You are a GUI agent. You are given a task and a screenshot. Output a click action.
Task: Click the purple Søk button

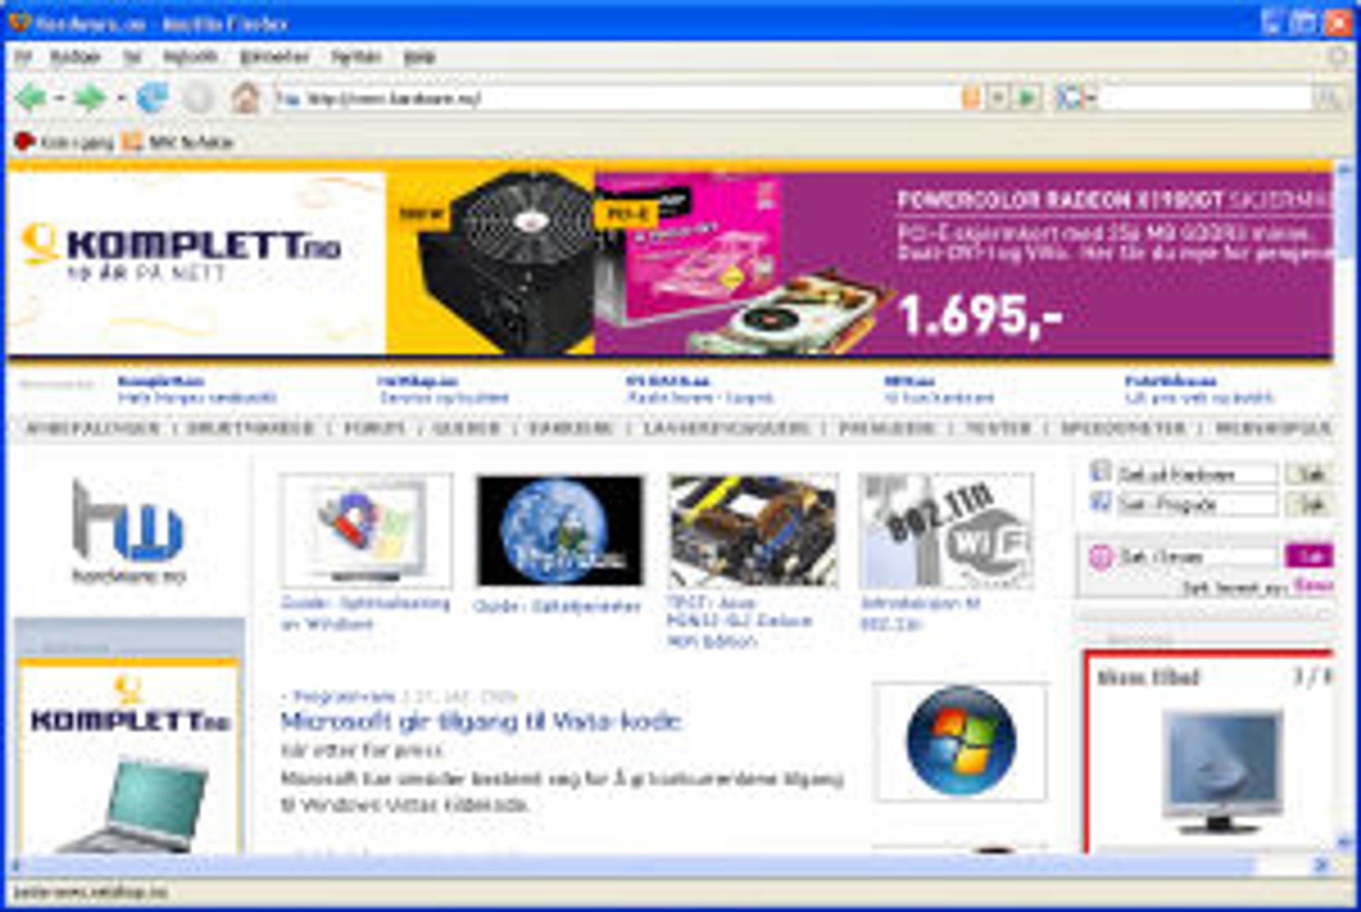click(x=1309, y=557)
